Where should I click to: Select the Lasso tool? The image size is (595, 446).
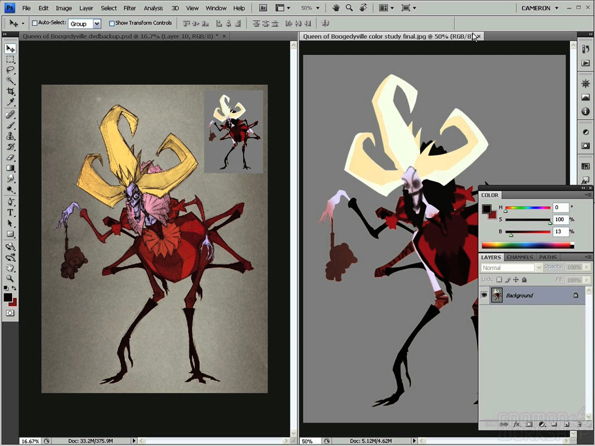tap(10, 70)
